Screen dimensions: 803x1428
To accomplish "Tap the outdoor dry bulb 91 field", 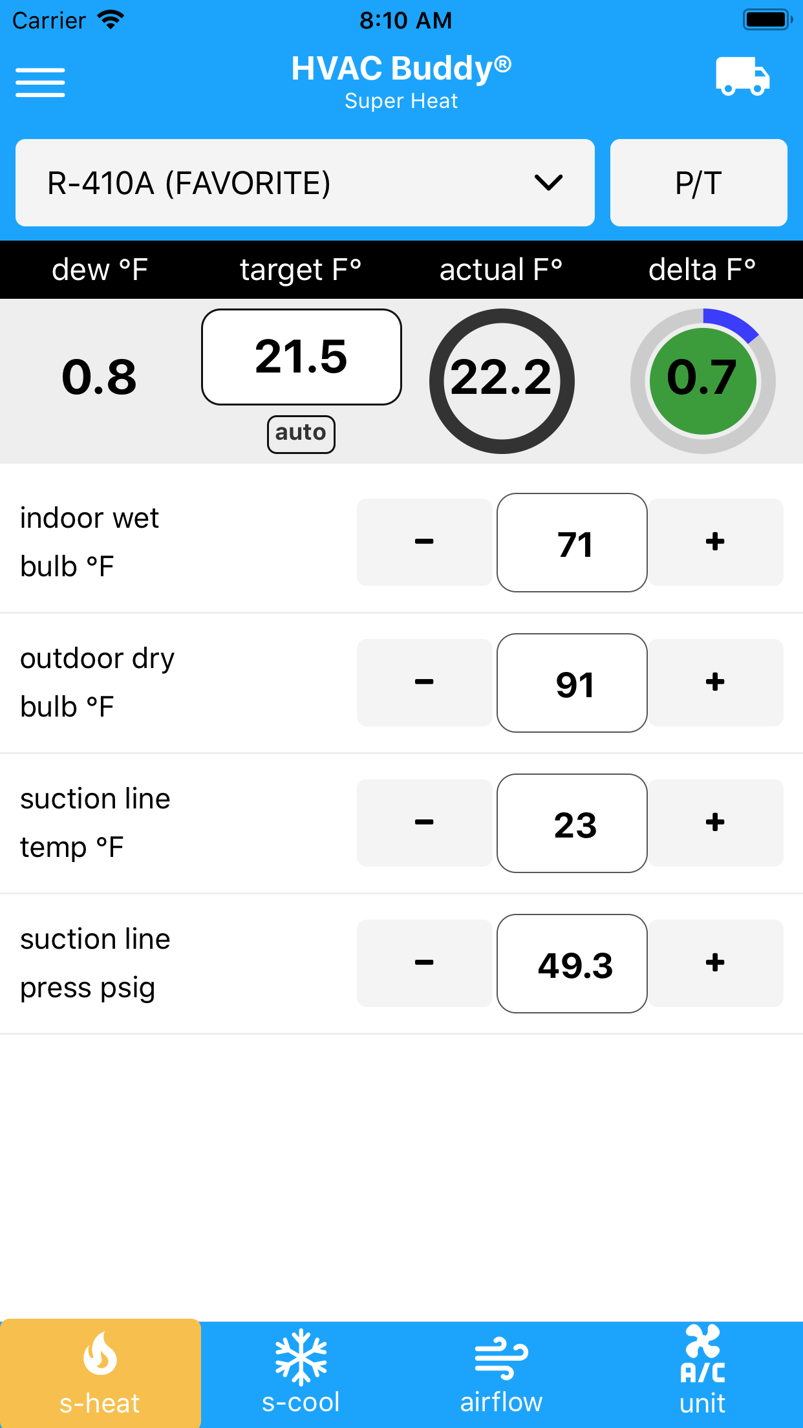I will point(572,683).
